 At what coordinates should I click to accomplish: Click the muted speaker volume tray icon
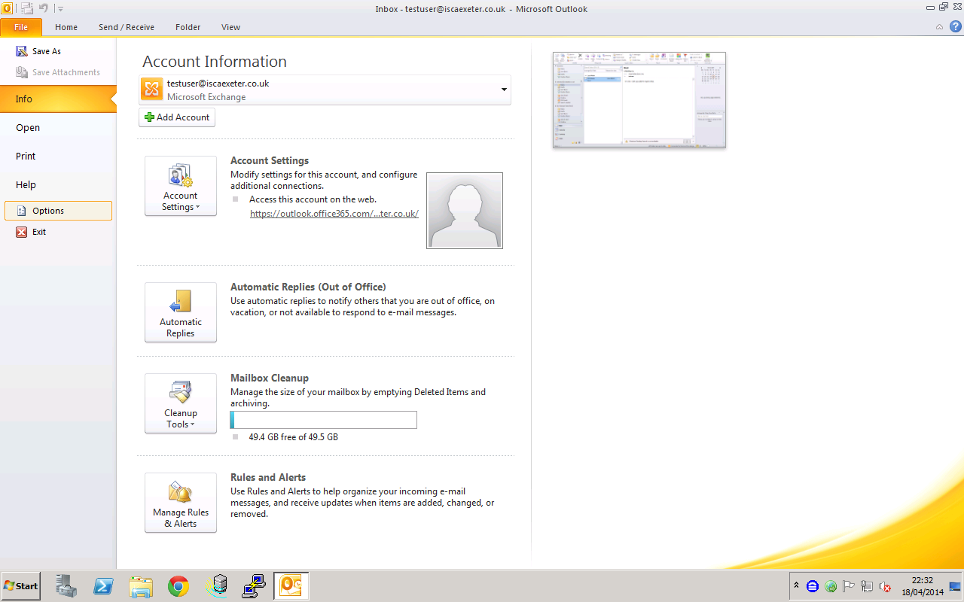point(885,586)
